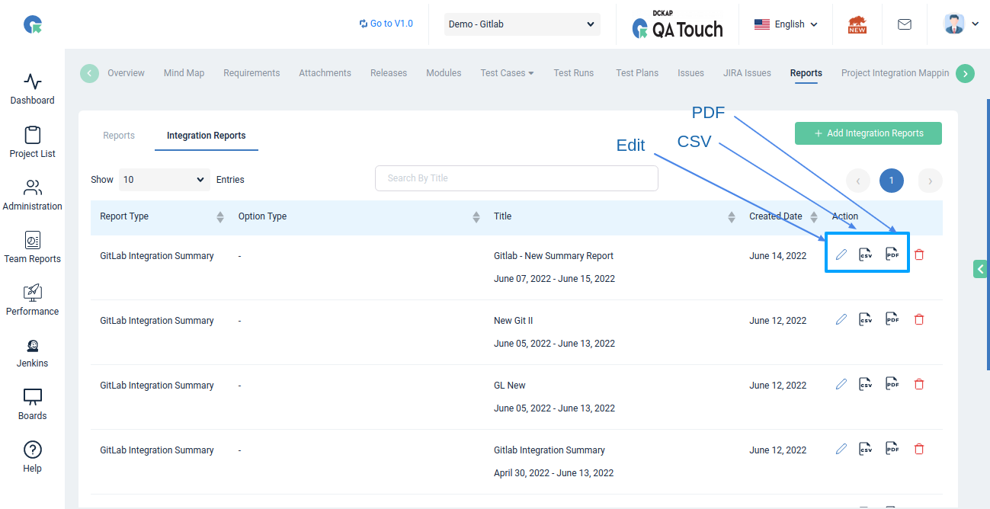Delete the New Git II report

pos(919,319)
